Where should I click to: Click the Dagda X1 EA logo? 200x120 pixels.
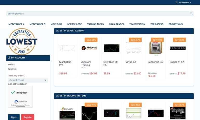point(178,48)
